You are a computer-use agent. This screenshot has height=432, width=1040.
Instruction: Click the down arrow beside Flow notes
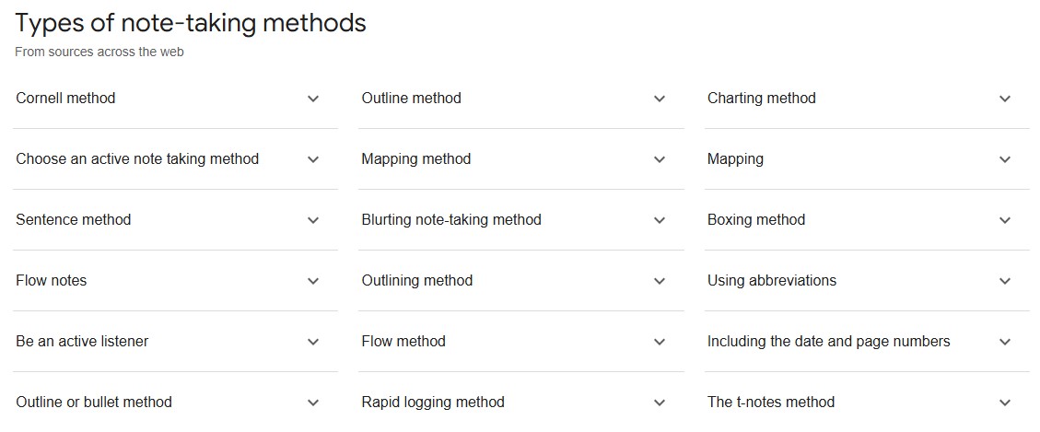[313, 281]
